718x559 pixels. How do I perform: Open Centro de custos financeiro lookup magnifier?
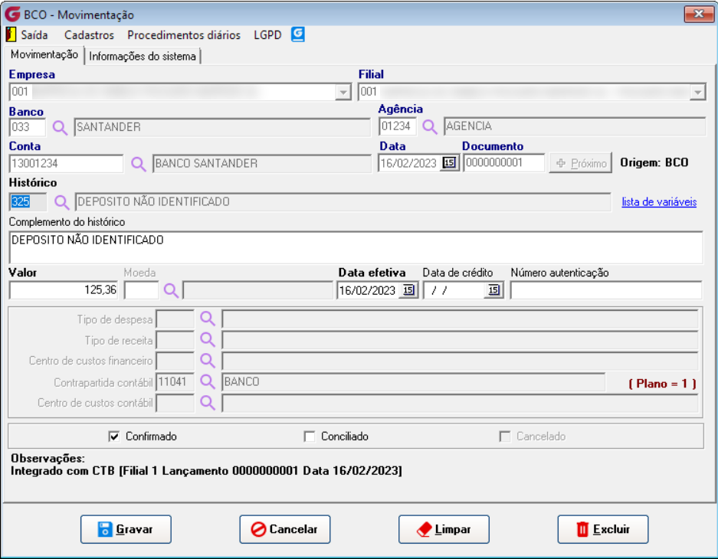point(208,361)
